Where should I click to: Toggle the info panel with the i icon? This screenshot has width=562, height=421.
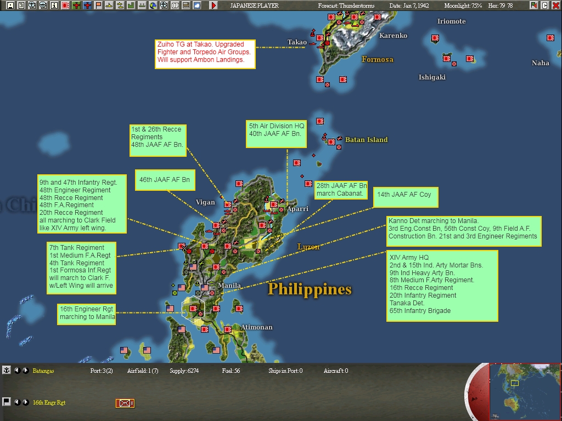(54, 5)
